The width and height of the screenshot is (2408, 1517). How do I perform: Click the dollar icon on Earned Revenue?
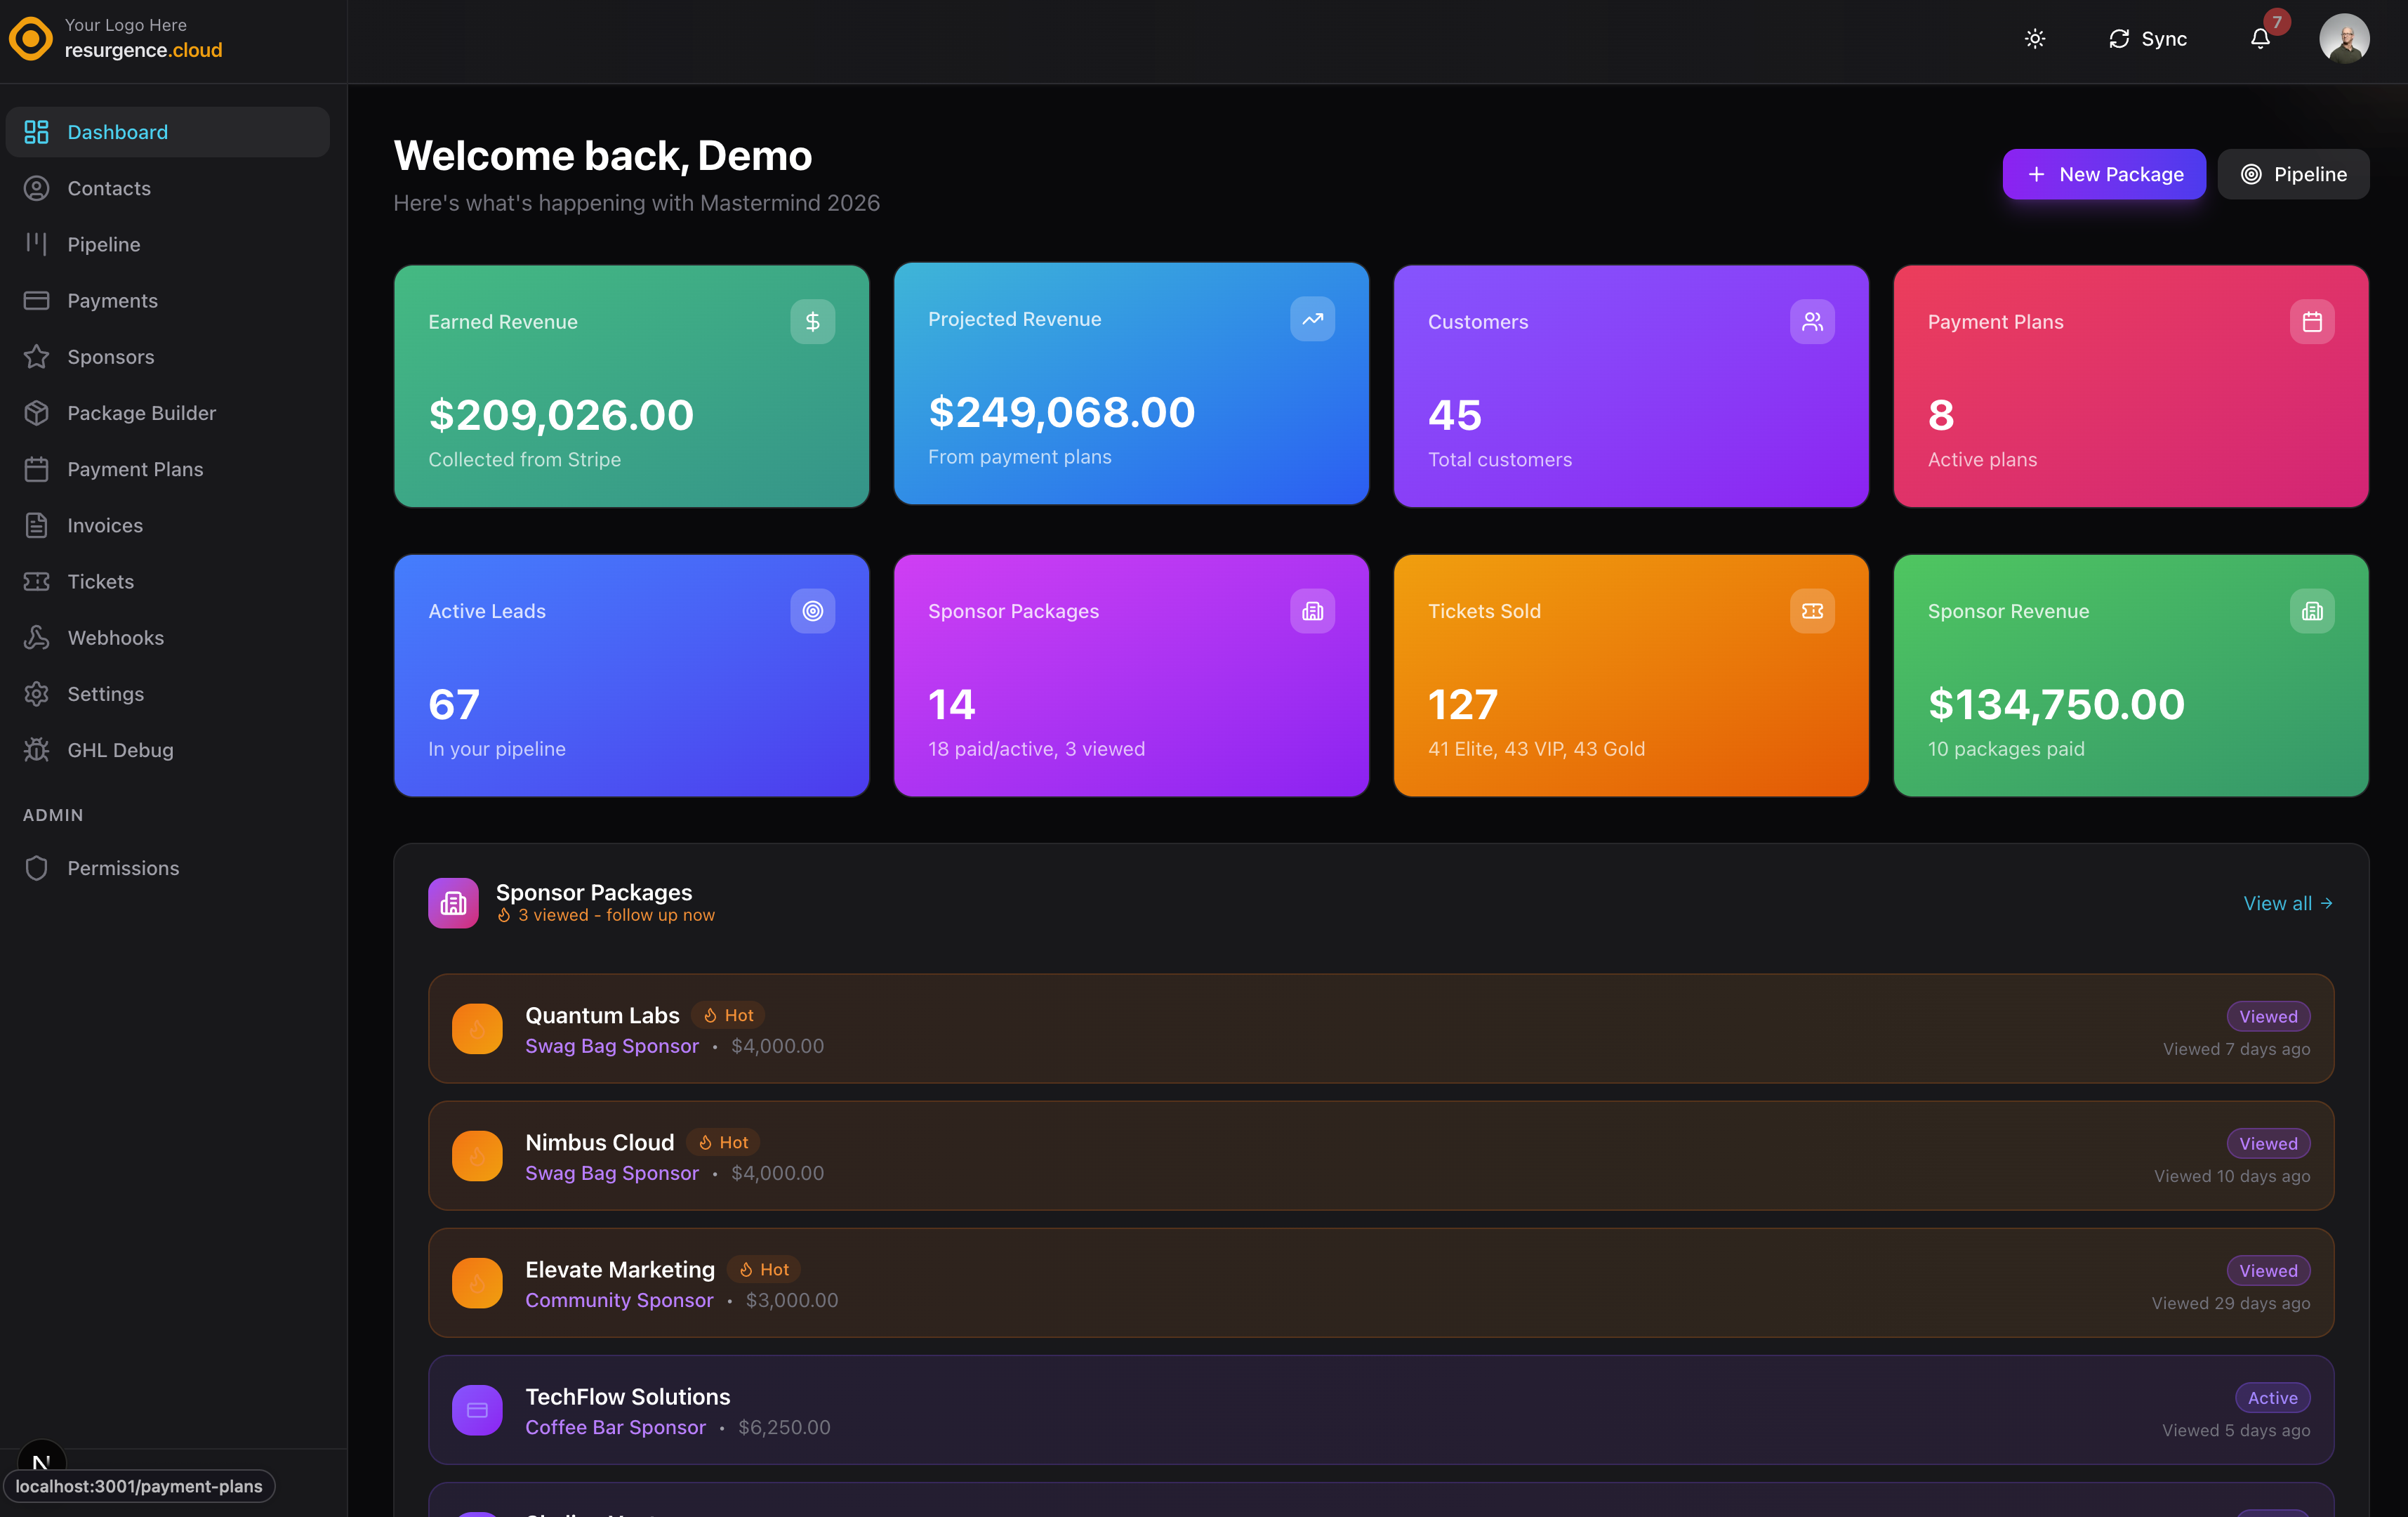pos(812,321)
